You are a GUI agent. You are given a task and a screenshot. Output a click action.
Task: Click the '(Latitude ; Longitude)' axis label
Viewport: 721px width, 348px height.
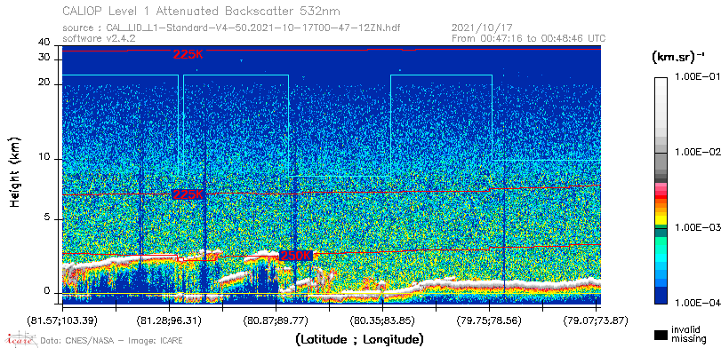(359, 340)
